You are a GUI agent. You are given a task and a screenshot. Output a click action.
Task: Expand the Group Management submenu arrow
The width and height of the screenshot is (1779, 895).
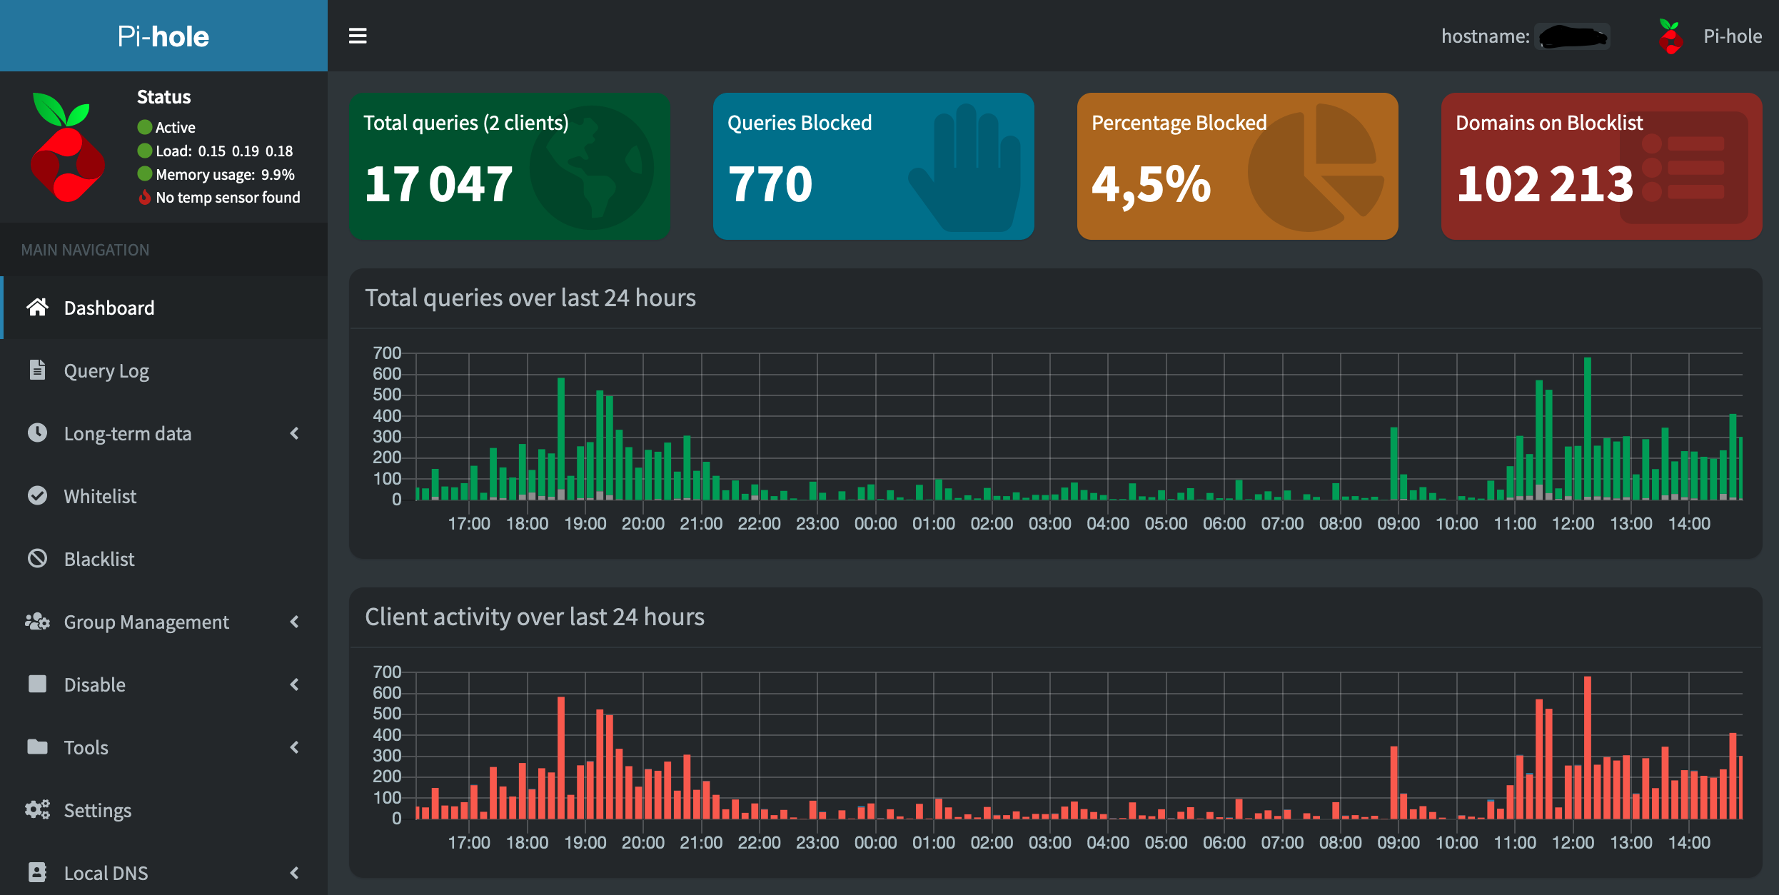tap(294, 622)
